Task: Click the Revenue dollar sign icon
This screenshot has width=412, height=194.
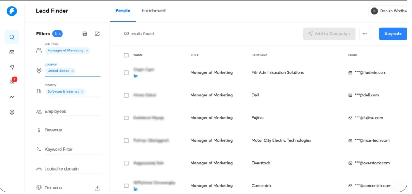Action: [x=39, y=130]
